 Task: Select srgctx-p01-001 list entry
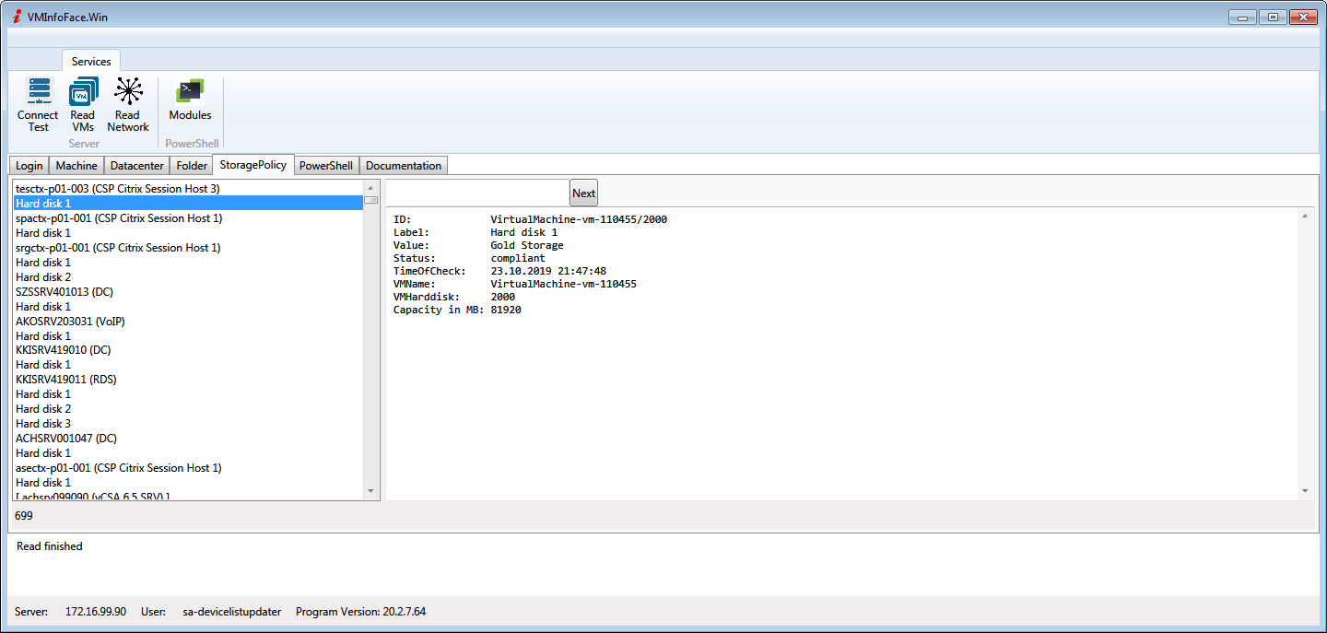(188, 247)
